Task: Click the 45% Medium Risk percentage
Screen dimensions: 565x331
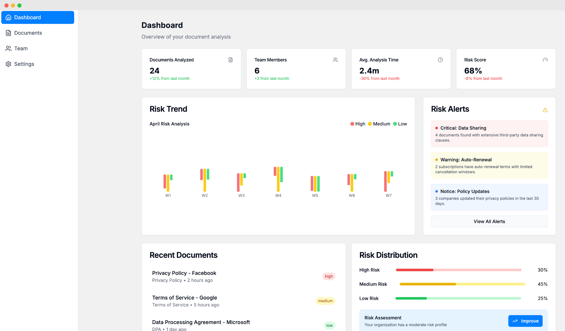Action: click(x=543, y=284)
